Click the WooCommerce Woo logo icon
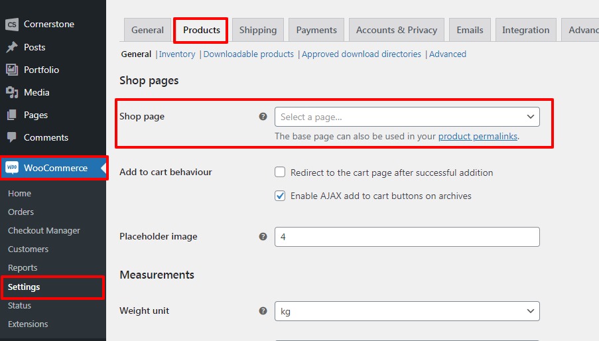This screenshot has height=341, width=599. pyautogui.click(x=12, y=168)
